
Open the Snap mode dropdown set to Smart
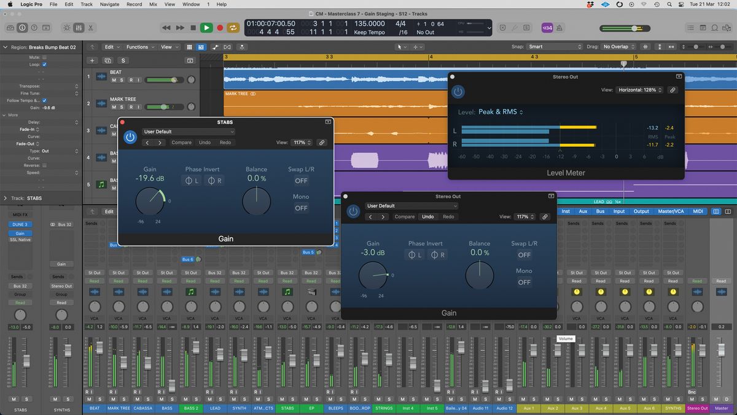point(555,46)
